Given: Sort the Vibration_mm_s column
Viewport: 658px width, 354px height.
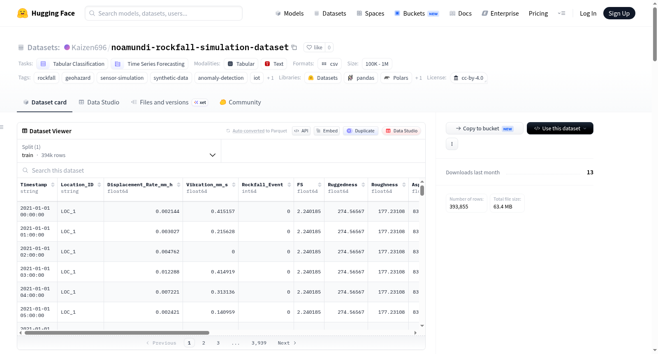Looking at the screenshot, I should click(x=234, y=185).
